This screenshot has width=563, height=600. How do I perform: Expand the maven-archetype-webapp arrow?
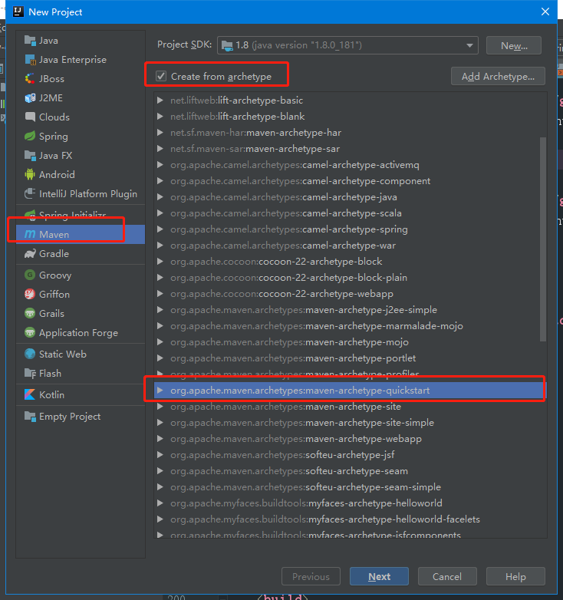(160, 439)
